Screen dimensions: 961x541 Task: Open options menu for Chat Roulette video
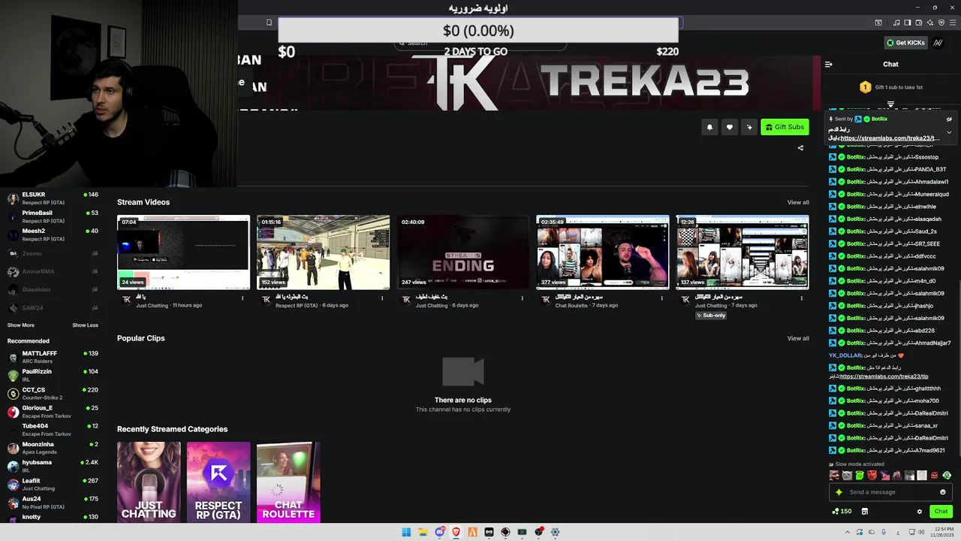pyautogui.click(x=662, y=298)
